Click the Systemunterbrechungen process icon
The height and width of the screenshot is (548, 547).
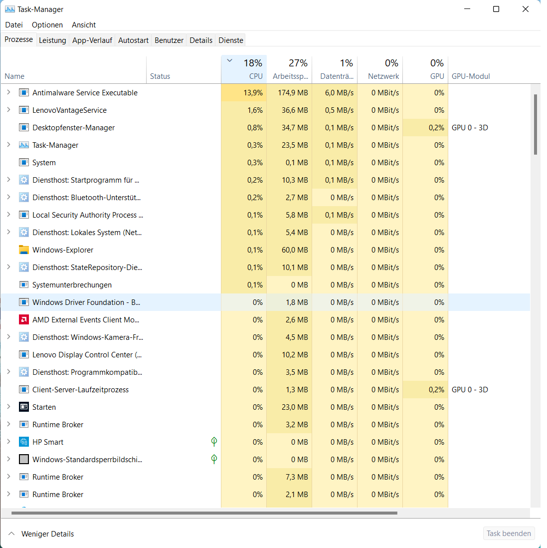tap(24, 285)
